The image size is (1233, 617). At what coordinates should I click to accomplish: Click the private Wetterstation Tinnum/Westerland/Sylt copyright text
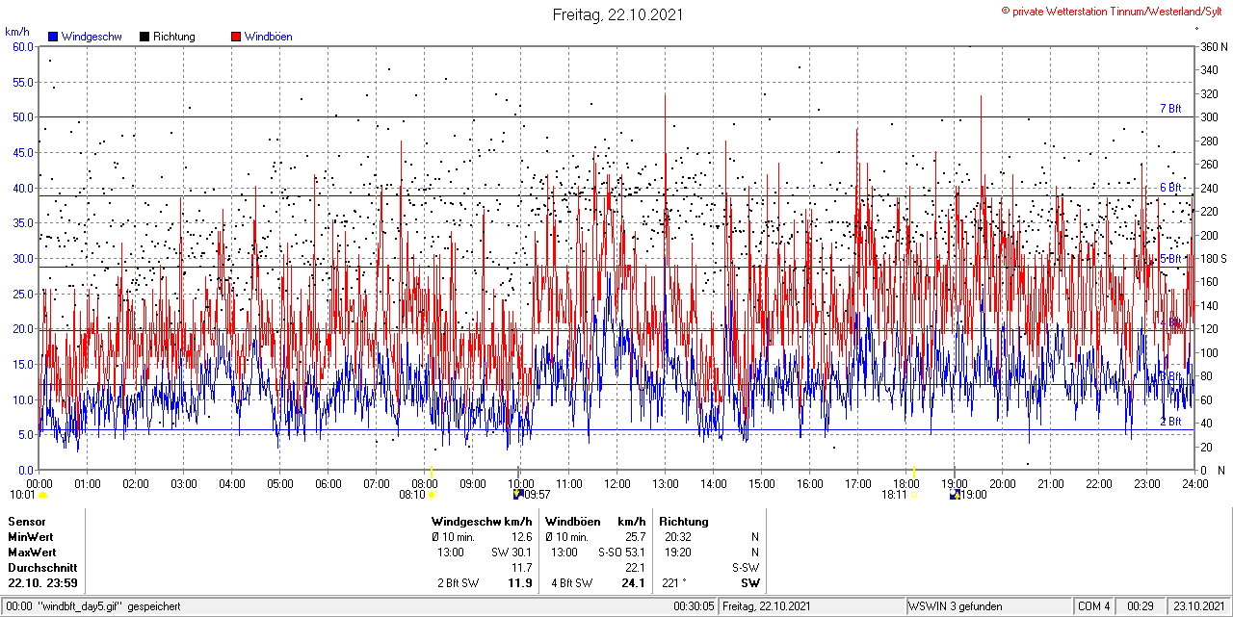[x=1114, y=11]
